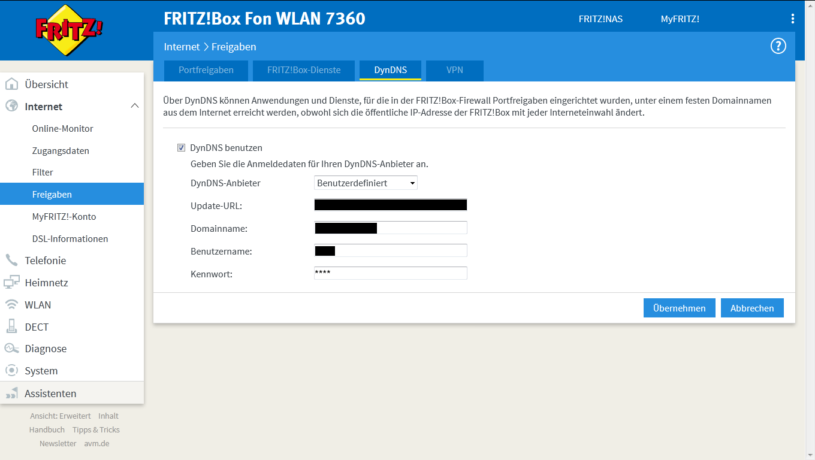Select Freigaben in the sidebar
Image resolution: width=815 pixels, height=460 pixels.
(x=72, y=194)
